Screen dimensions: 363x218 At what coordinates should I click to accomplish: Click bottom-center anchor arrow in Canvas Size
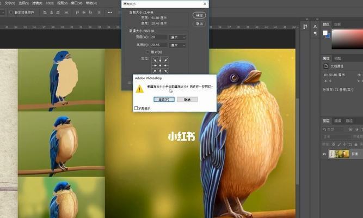pos(160,71)
